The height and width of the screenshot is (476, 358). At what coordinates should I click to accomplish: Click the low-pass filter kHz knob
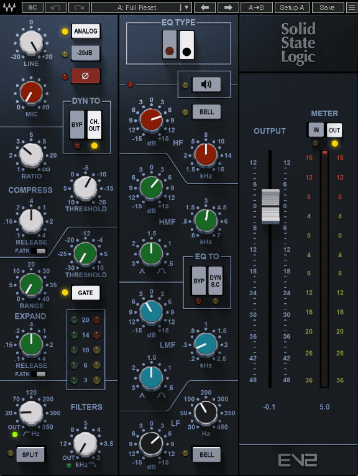(86, 444)
